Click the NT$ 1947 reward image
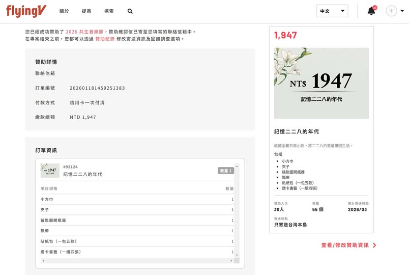 pyautogui.click(x=321, y=83)
